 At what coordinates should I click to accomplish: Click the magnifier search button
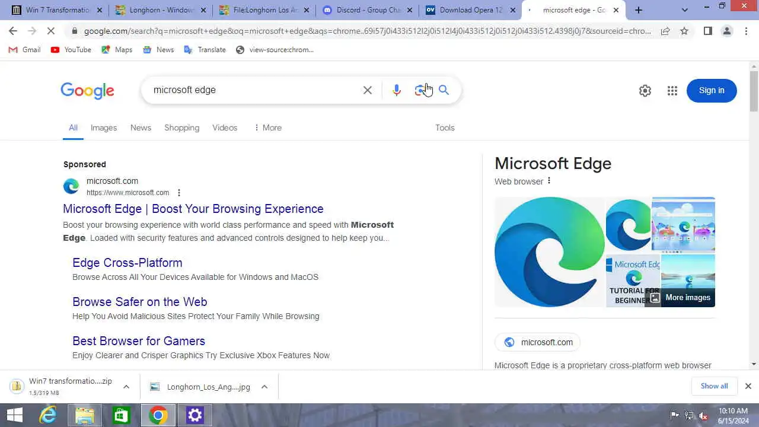444,90
